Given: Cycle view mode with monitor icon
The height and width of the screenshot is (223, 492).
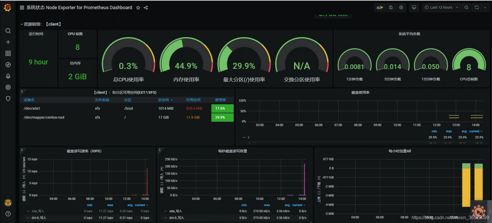Looking at the screenshot, I should 414,7.
